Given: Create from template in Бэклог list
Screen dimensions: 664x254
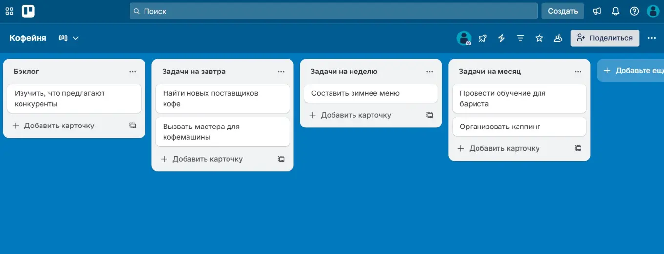Looking at the screenshot, I should (133, 126).
